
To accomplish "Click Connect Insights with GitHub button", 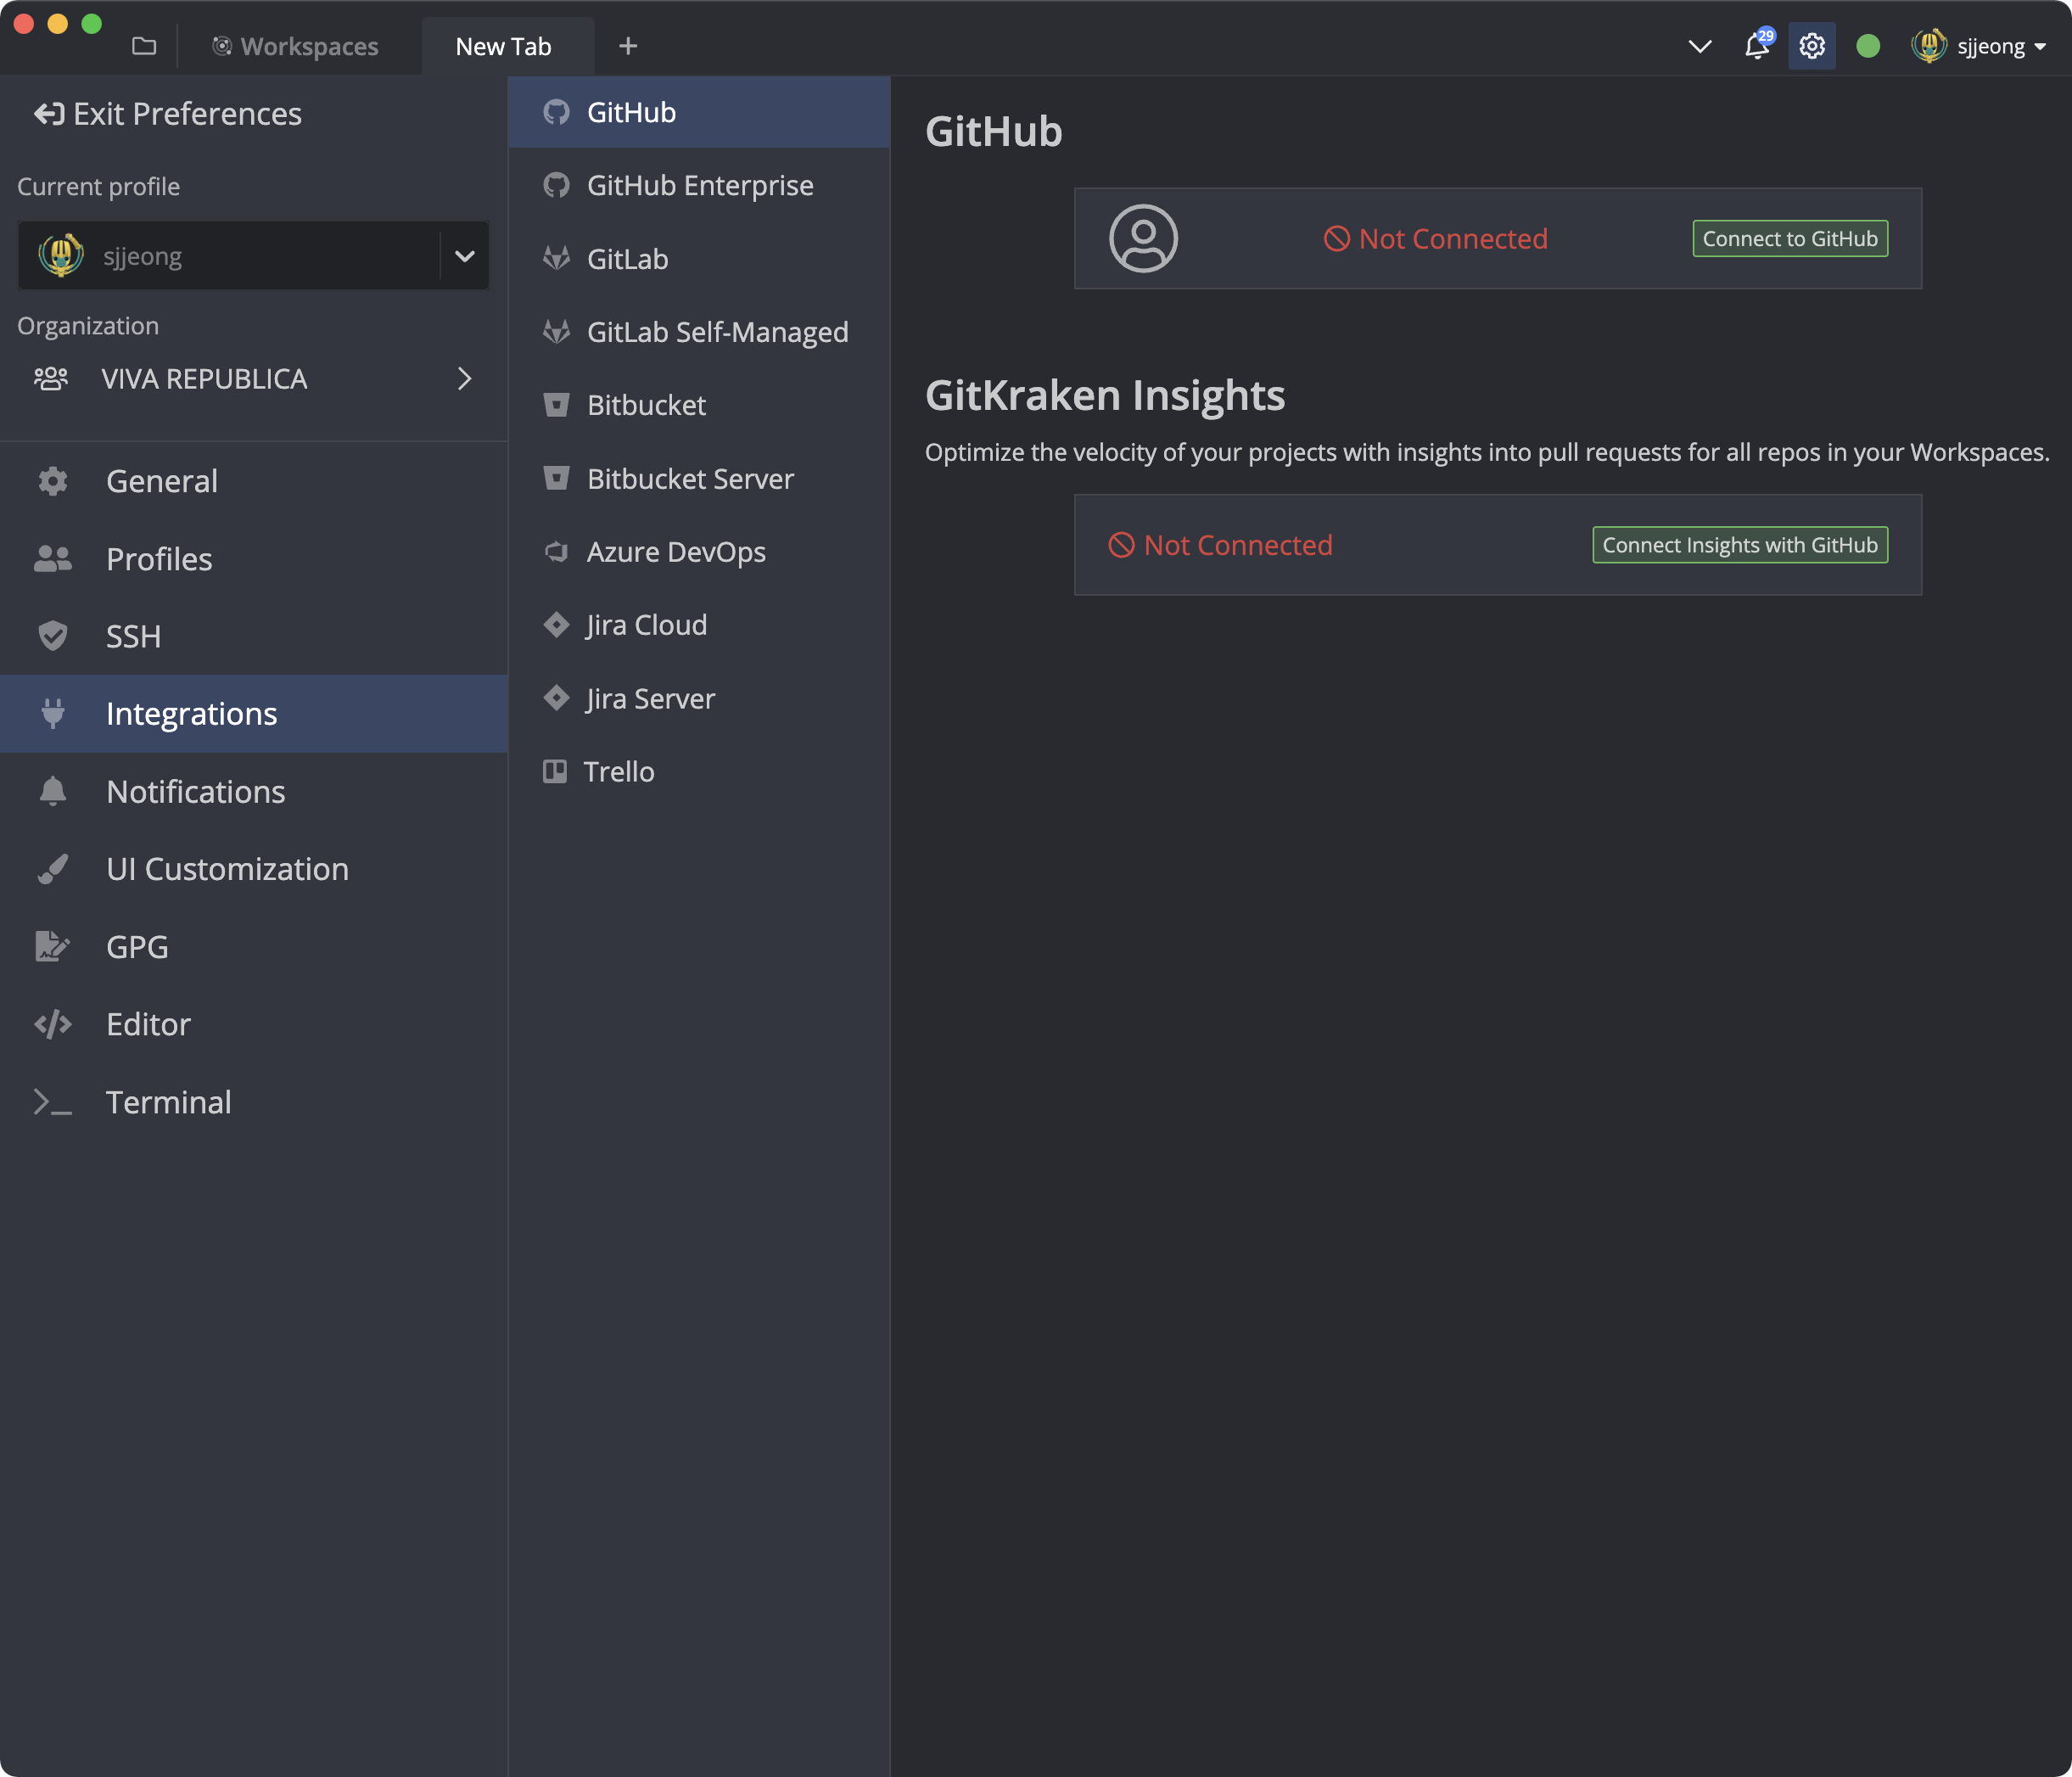I will (x=1739, y=545).
